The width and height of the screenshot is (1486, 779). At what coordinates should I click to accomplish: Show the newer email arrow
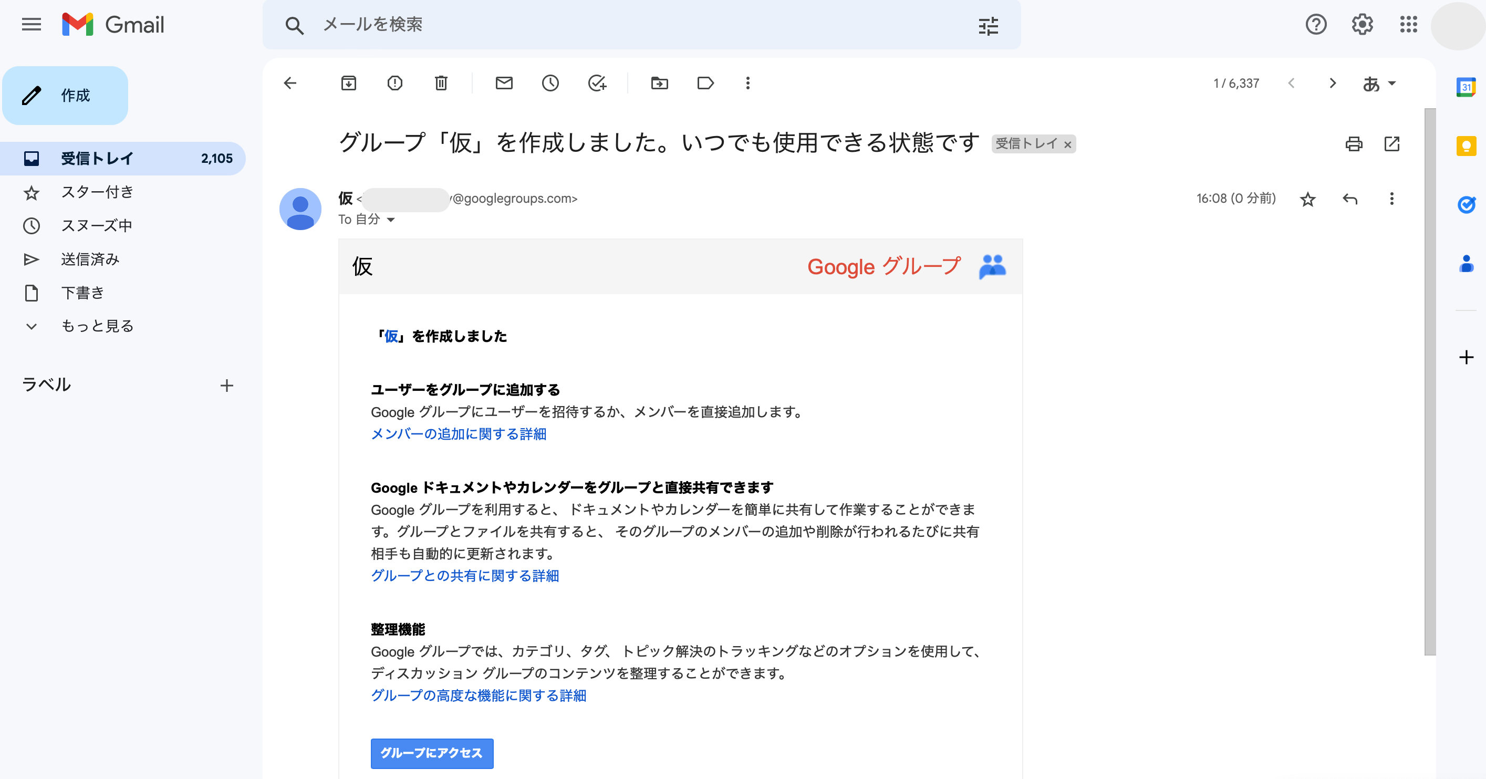coord(1291,83)
